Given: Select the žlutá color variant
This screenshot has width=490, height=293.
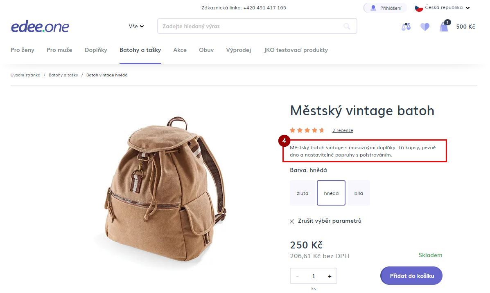Looking at the screenshot, I should click(x=303, y=193).
